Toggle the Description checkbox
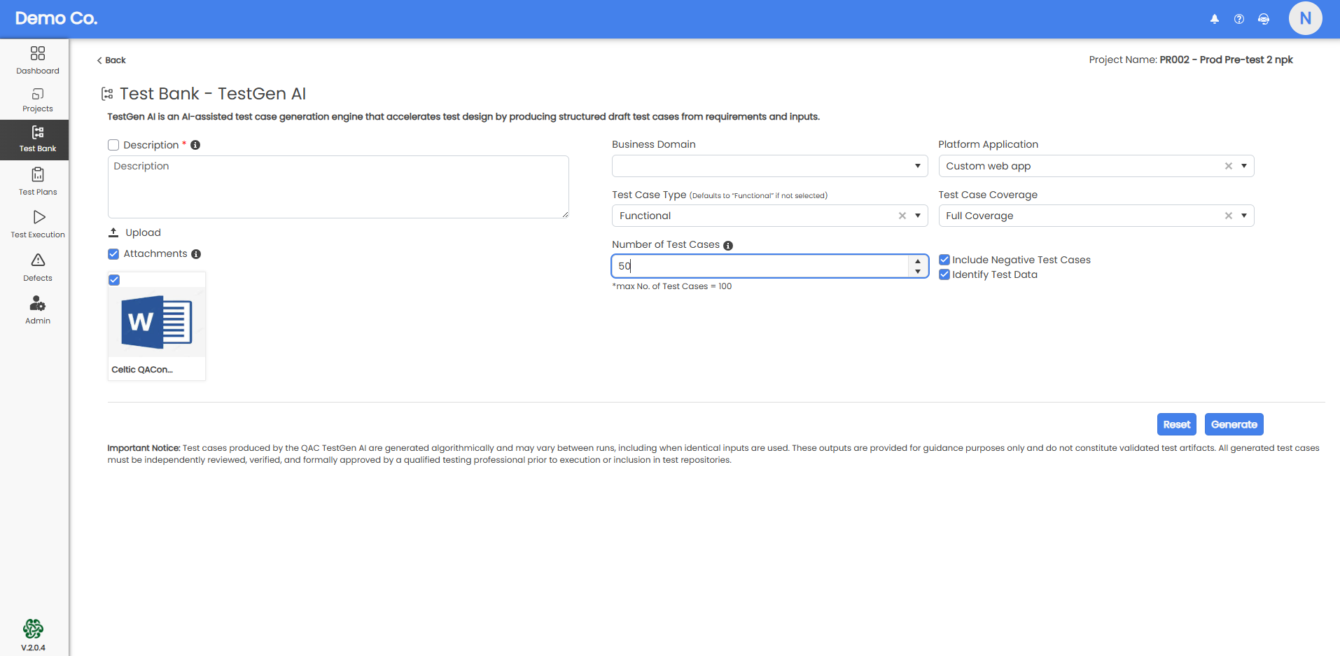The height and width of the screenshot is (656, 1340). 113,145
